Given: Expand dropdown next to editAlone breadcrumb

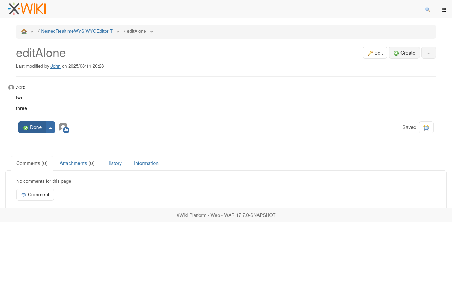Looking at the screenshot, I should (x=151, y=32).
